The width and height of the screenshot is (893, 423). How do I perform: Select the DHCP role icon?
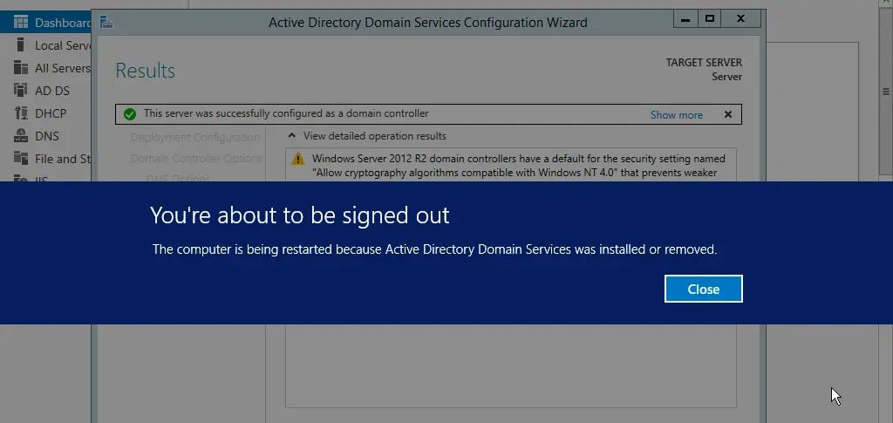point(21,113)
